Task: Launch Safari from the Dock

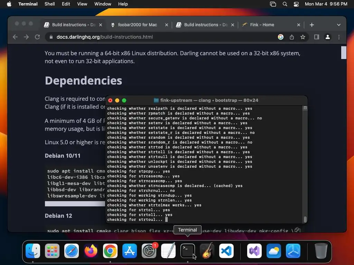Action: (72, 251)
